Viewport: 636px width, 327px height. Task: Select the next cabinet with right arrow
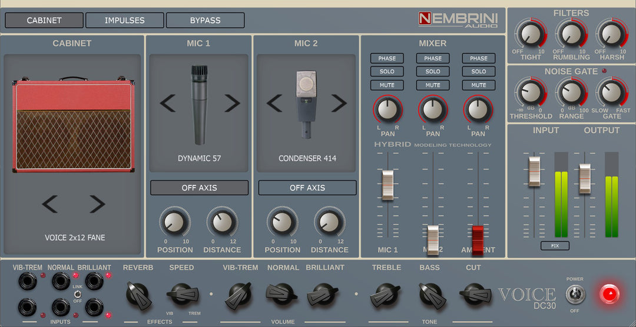(x=97, y=204)
